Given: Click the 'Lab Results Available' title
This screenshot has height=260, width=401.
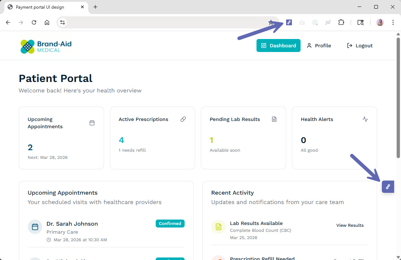Looking at the screenshot, I should pyautogui.click(x=256, y=223).
